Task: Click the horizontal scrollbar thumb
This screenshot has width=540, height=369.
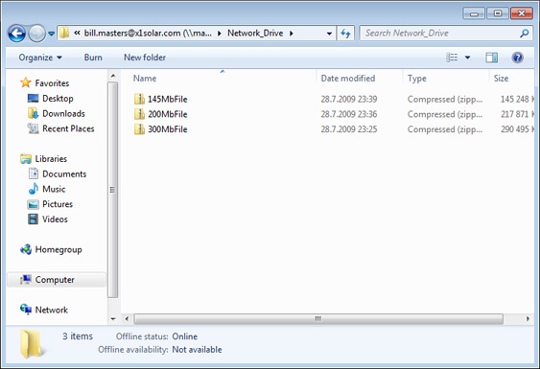Action: click(318, 319)
